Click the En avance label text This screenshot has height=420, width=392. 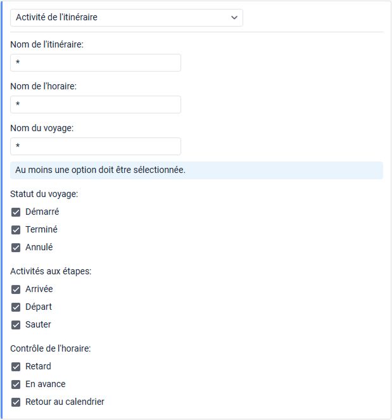[45, 385]
